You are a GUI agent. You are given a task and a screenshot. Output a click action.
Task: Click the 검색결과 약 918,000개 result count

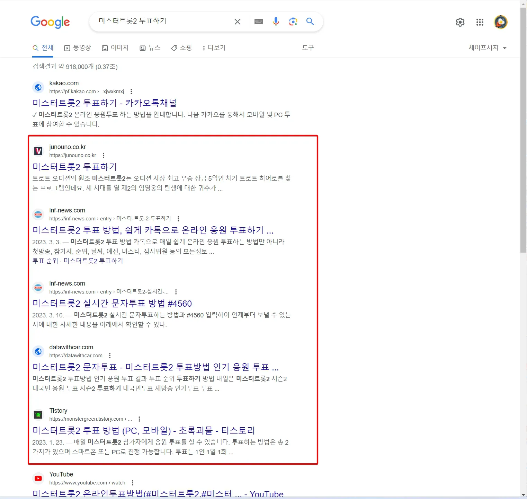[x=75, y=67]
